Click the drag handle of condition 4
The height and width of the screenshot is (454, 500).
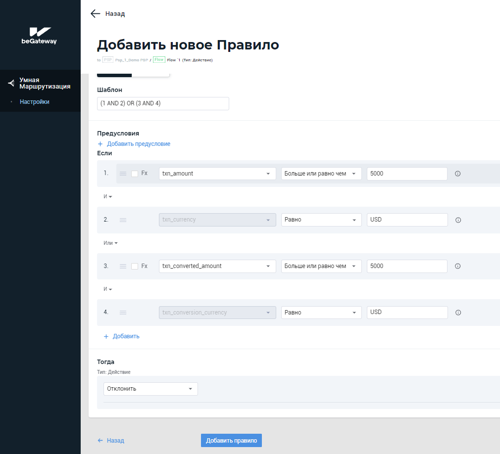click(x=123, y=313)
